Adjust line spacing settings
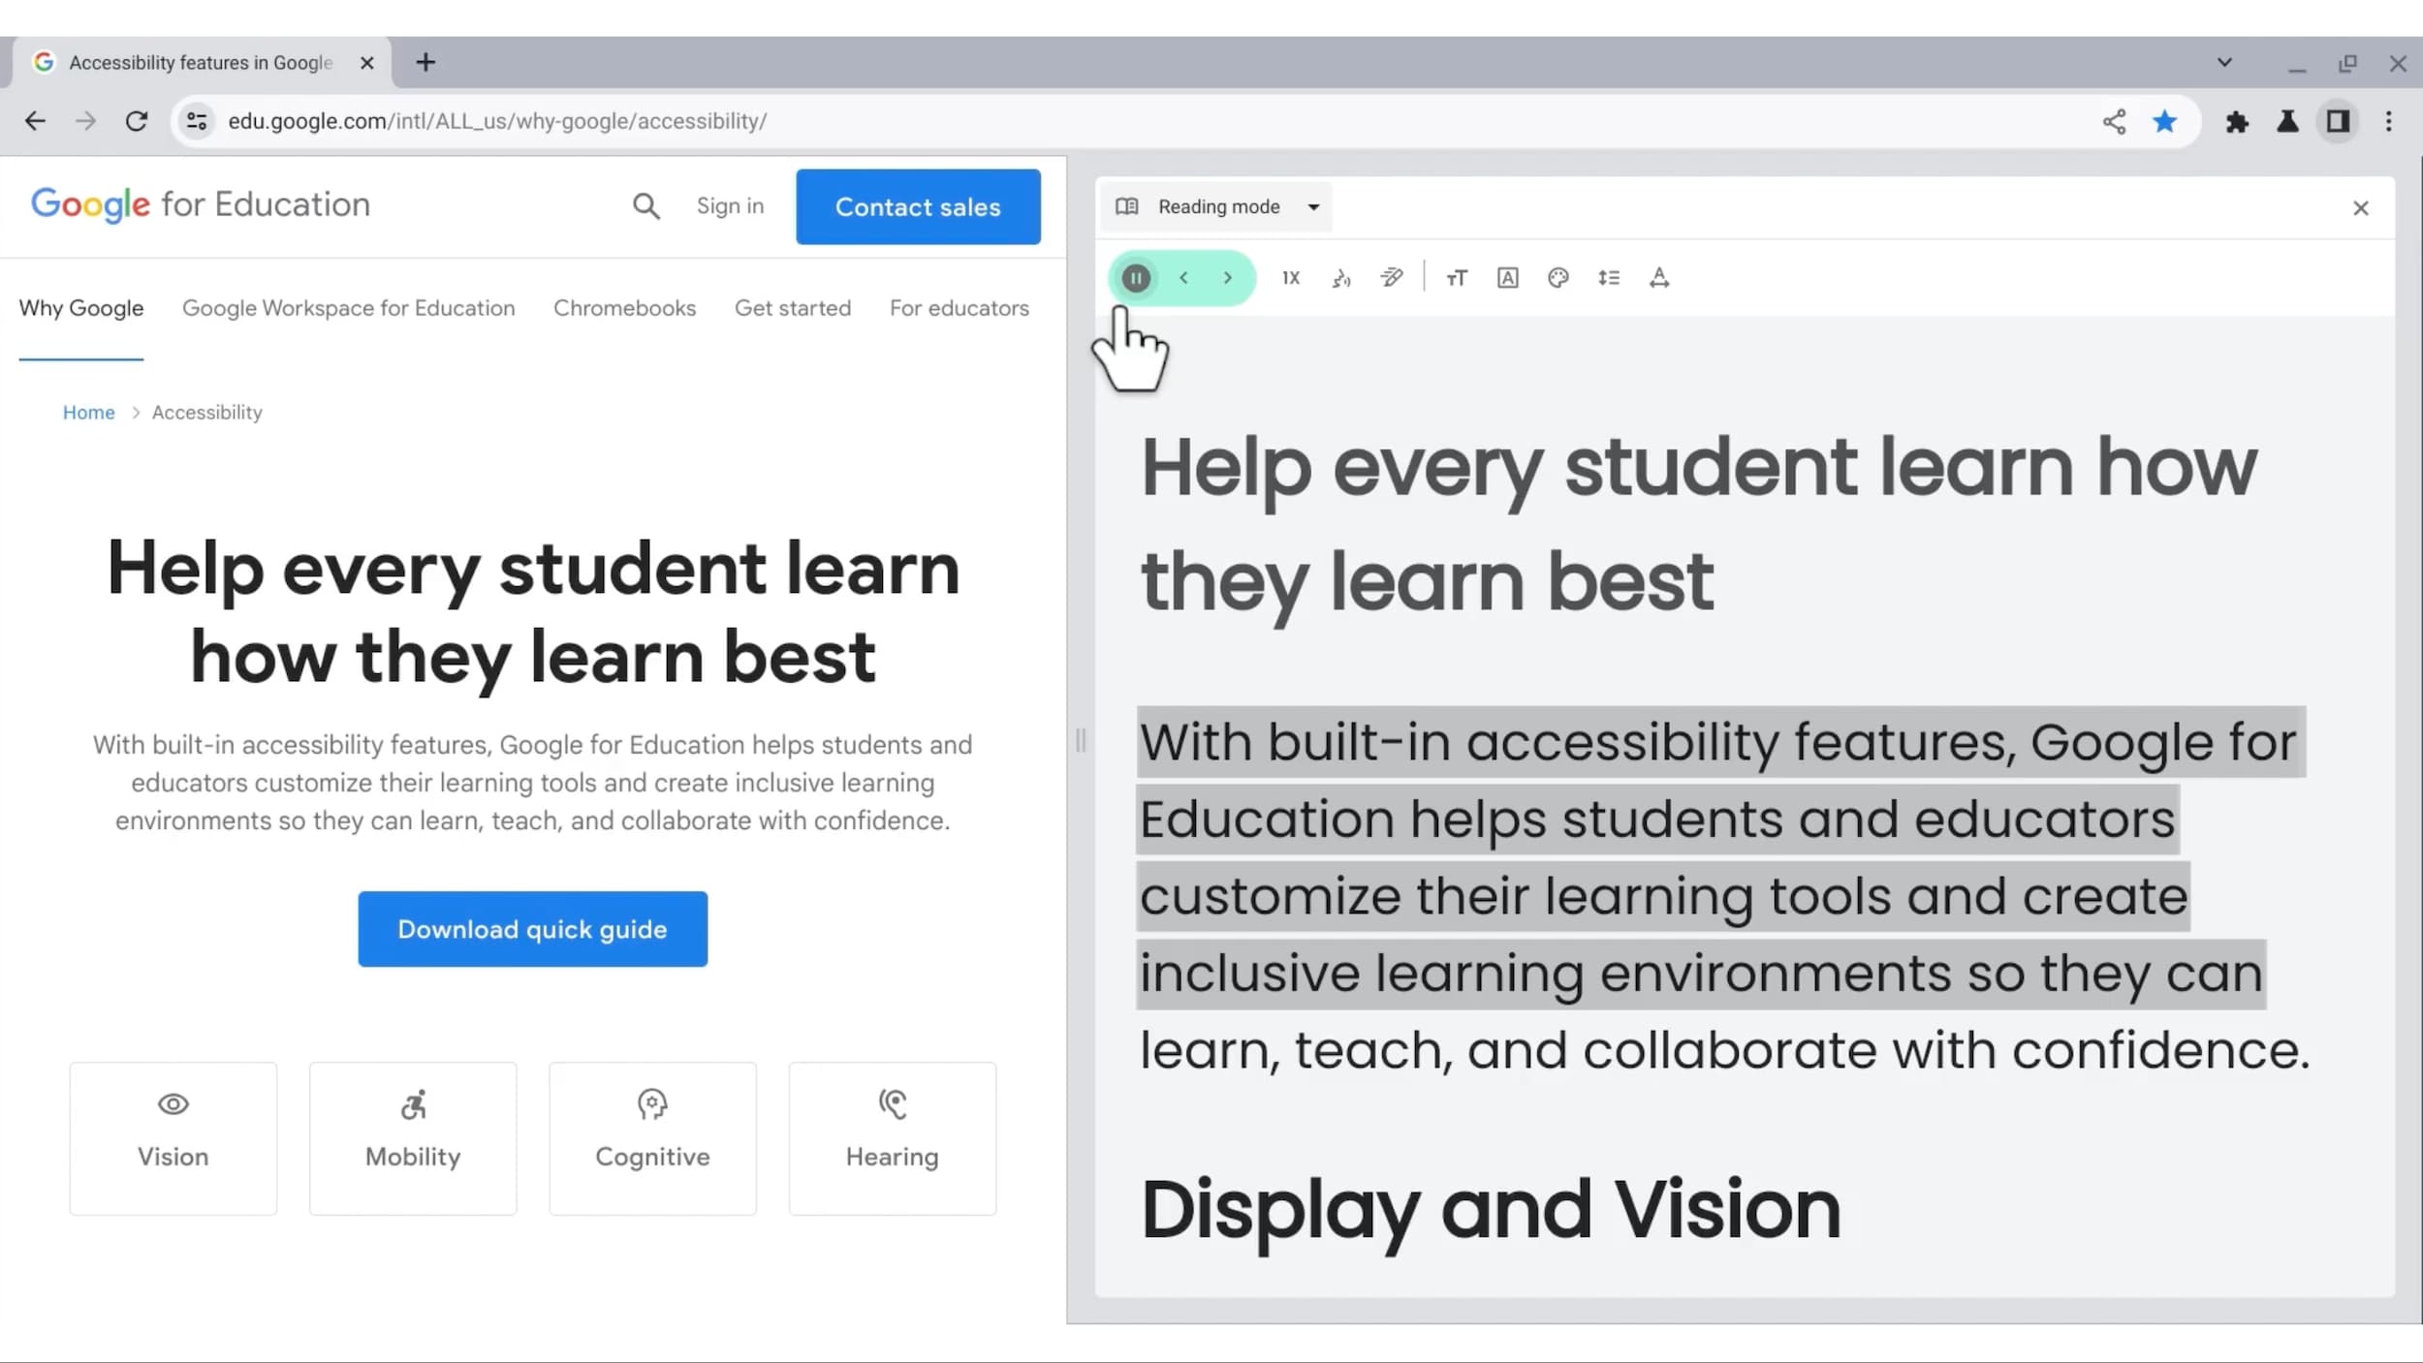The image size is (2423, 1363). 1609,278
